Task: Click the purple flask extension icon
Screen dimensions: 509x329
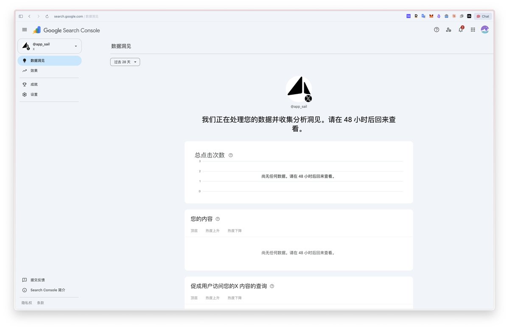Action: point(439,16)
